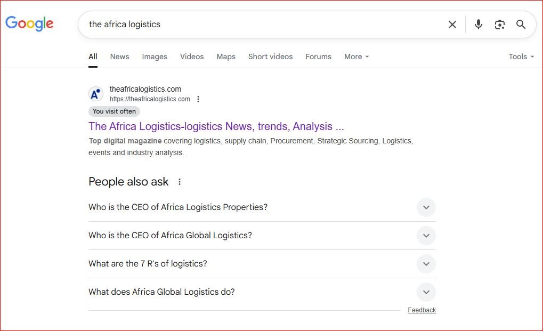Click the magnifying glass search button

521,25
